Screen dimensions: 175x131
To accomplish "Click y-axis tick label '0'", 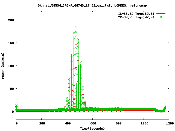I will [13, 112].
